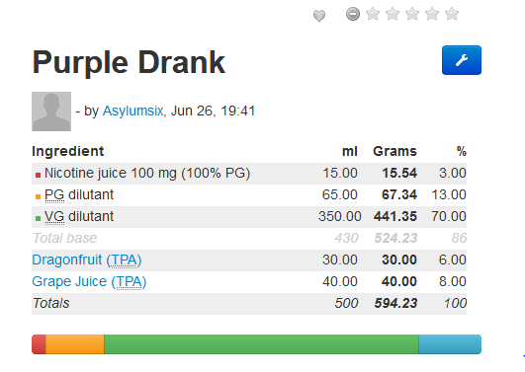Open Dragonfruit (TPA) flavor link
The width and height of the screenshot is (525, 372).
point(87,260)
